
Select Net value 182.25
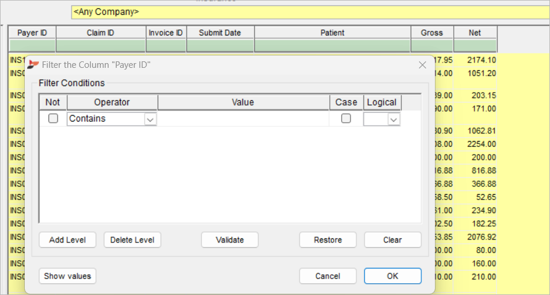click(x=483, y=224)
